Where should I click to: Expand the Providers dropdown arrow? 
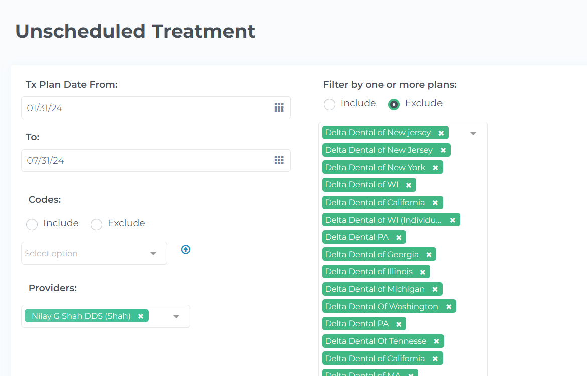point(176,317)
